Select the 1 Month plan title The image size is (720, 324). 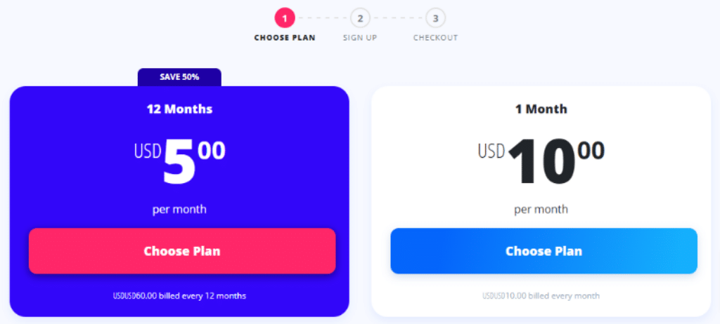click(x=541, y=109)
